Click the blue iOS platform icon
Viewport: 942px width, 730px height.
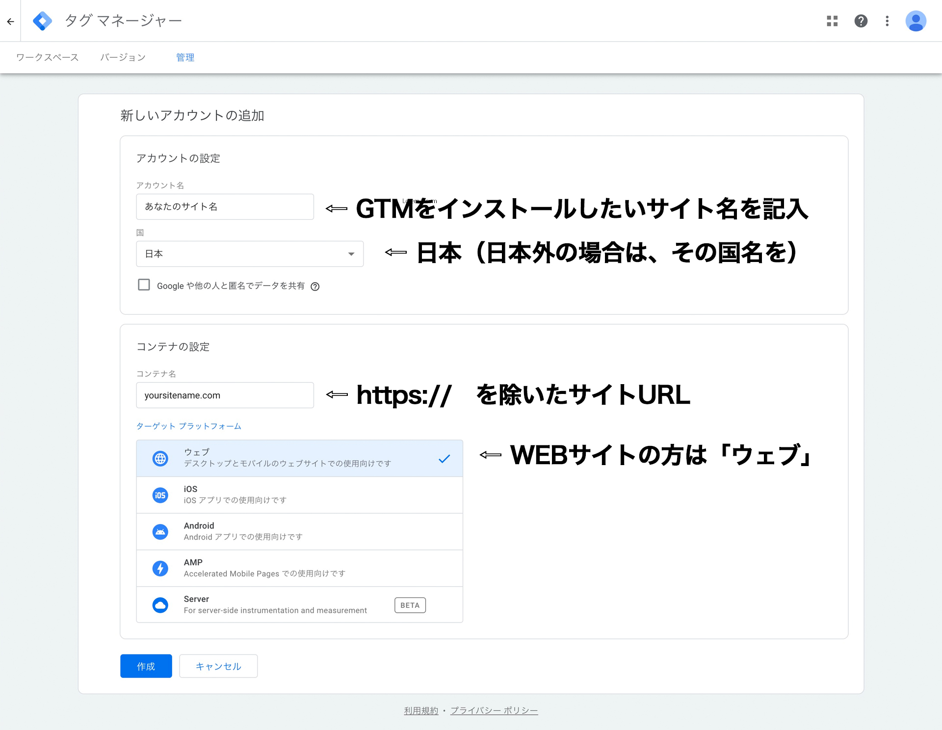click(x=160, y=495)
